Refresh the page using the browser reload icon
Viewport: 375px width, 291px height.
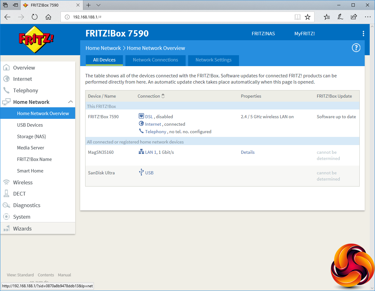35,17
